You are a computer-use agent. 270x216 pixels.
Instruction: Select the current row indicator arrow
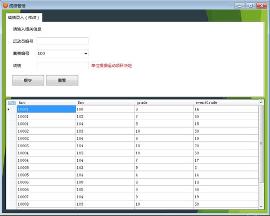click(9, 109)
